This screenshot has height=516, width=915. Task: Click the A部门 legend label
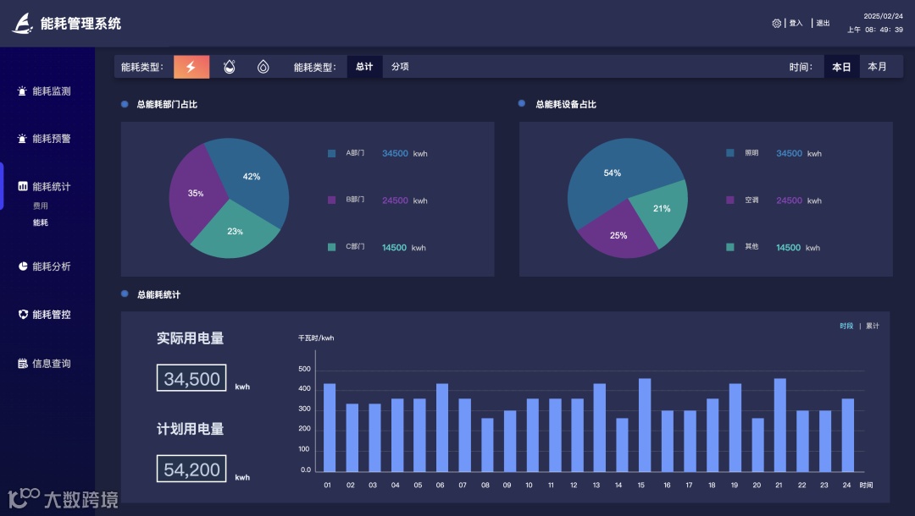(x=355, y=153)
